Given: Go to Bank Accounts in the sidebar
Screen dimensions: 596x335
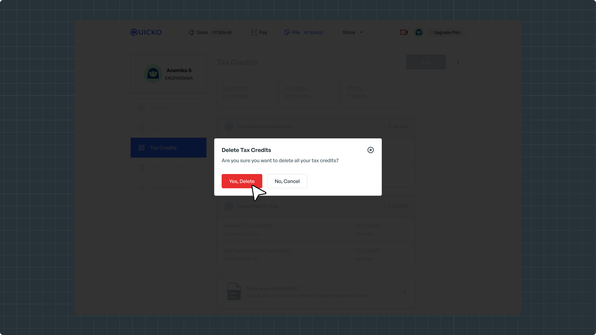Looking at the screenshot, I should click(169, 167).
